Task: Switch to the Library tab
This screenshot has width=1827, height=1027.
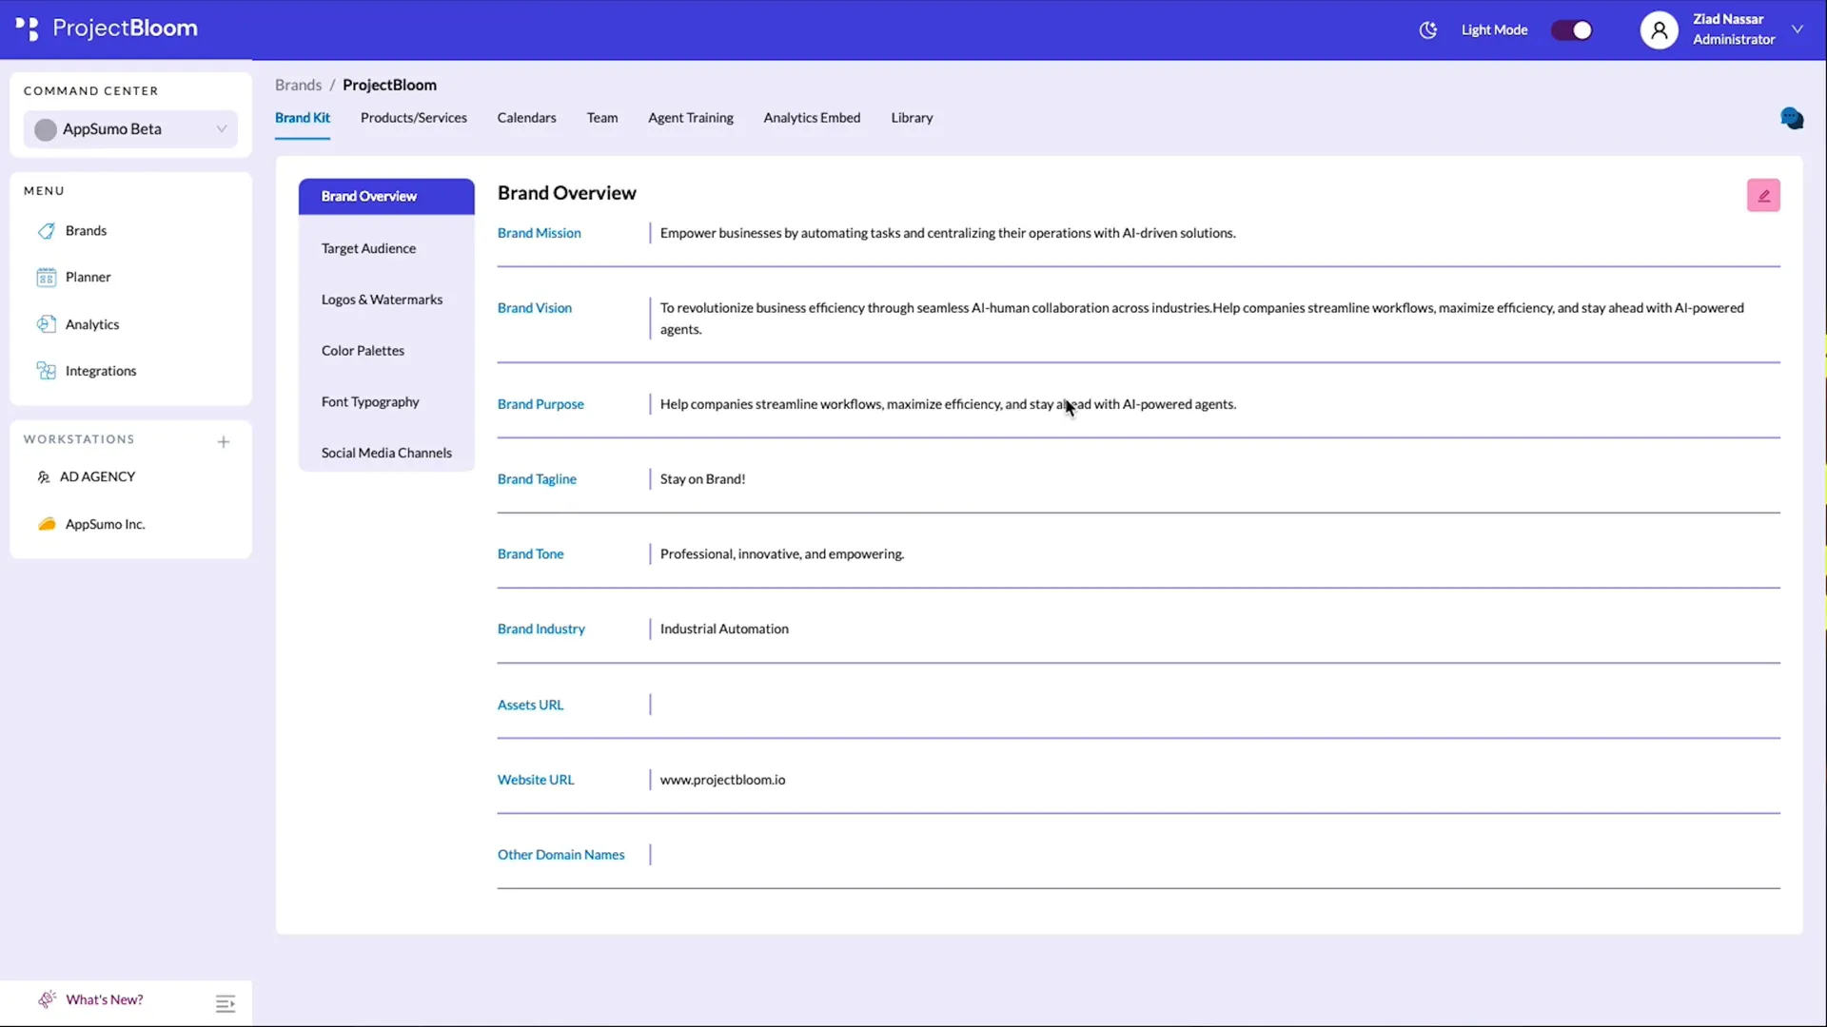Action: pos(912,118)
